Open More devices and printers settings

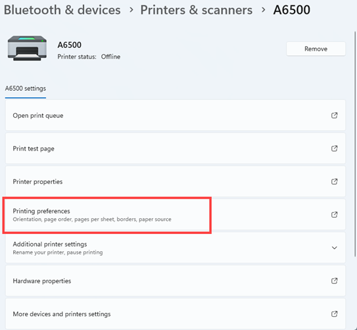(176, 314)
